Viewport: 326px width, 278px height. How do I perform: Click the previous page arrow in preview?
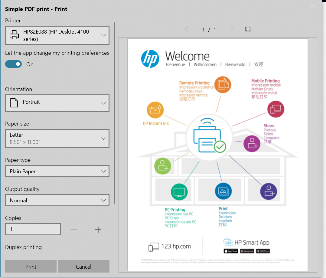(187, 29)
